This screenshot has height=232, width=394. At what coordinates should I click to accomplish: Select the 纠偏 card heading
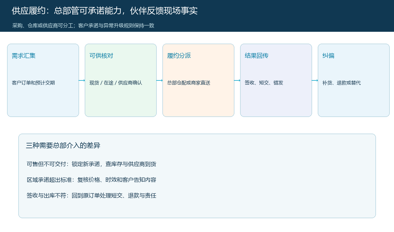[x=328, y=56]
